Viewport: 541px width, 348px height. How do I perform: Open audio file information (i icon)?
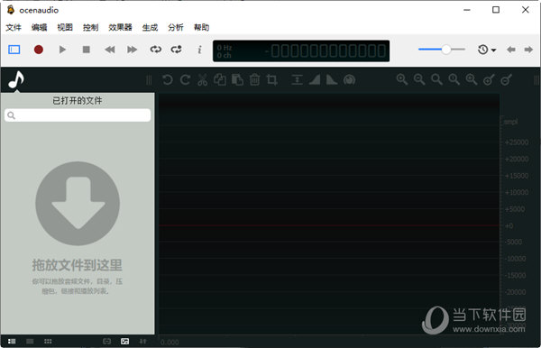(x=199, y=50)
